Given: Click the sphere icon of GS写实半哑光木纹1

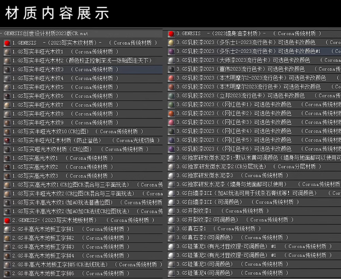Looking at the screenshot, I should (x=7, y=52).
